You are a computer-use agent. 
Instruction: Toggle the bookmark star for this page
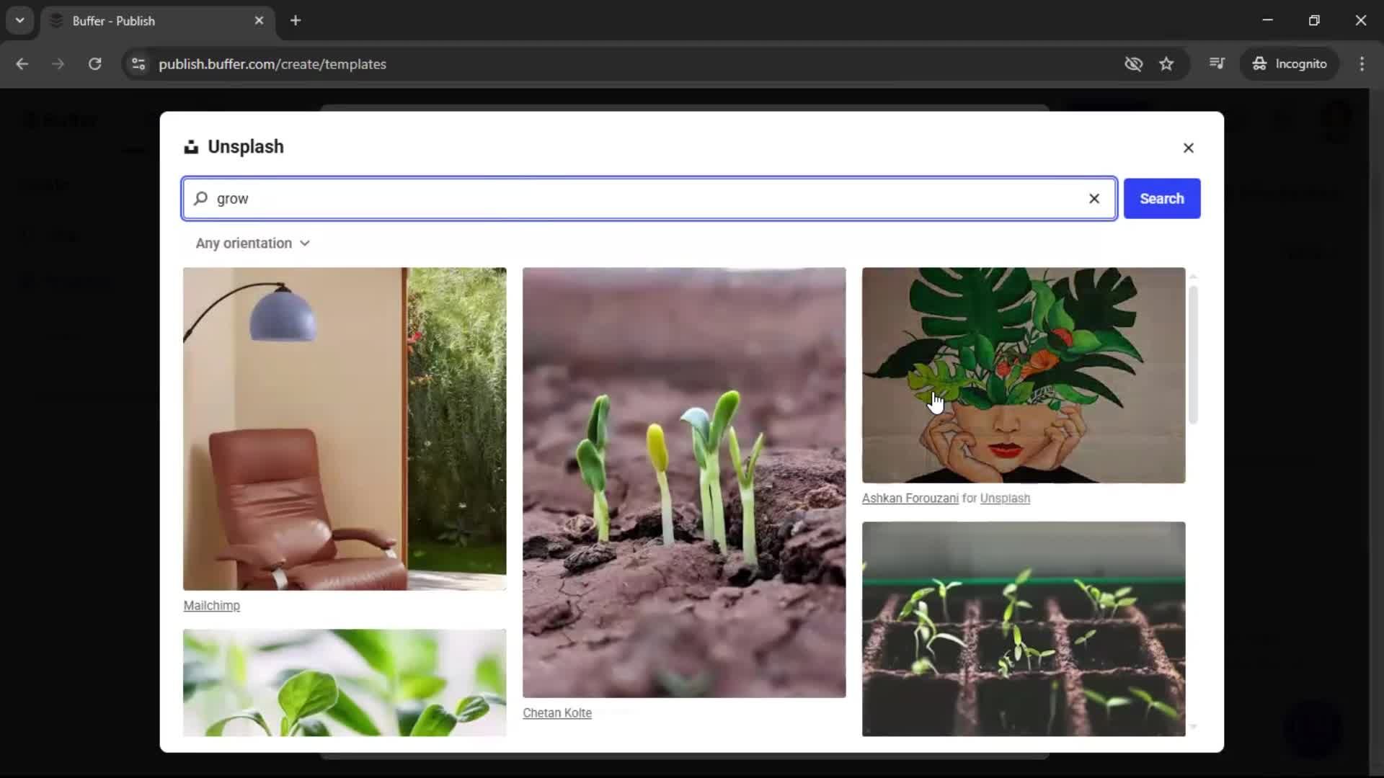pyautogui.click(x=1167, y=64)
